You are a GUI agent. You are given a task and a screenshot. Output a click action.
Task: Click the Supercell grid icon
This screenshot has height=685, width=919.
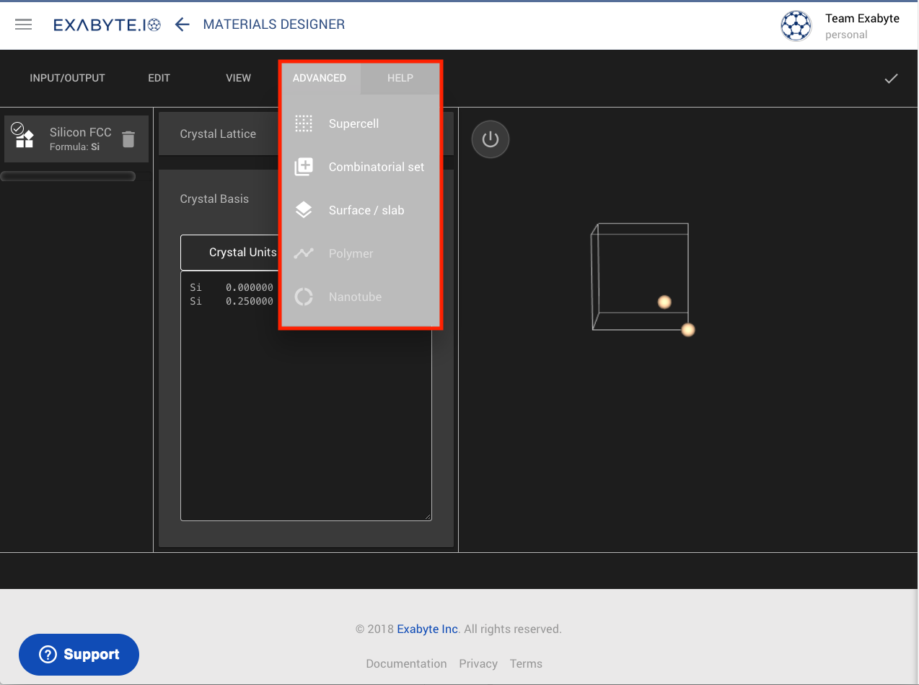click(x=304, y=123)
